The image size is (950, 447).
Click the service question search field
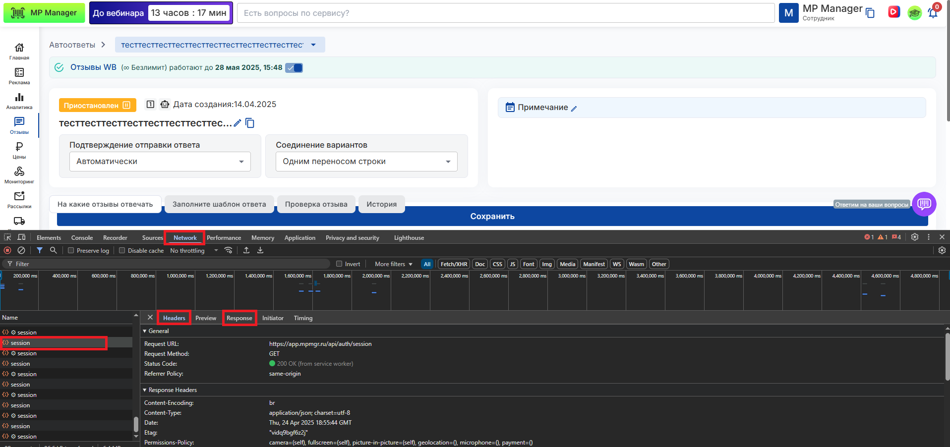505,13
